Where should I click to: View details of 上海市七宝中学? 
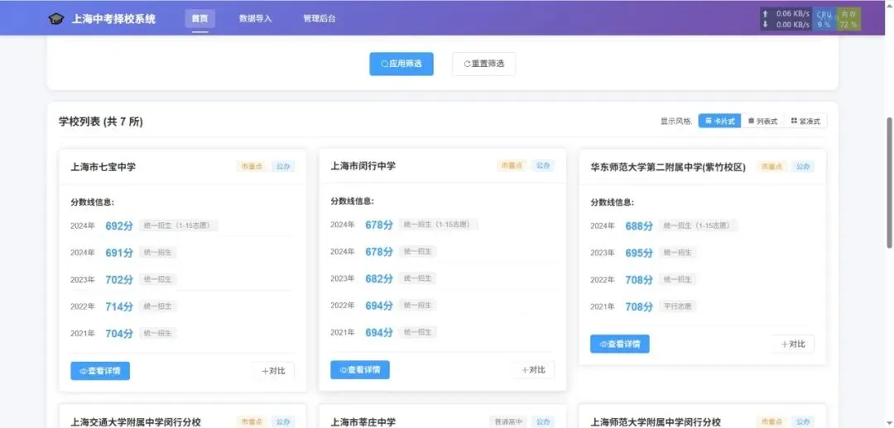(x=100, y=371)
